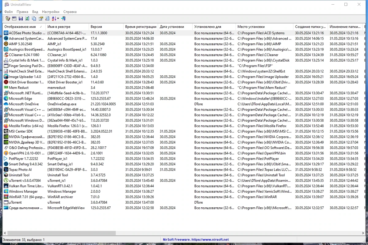Click the horizontal scrollbar left arrow
This screenshot has width=368, height=245.
pos(5,233)
